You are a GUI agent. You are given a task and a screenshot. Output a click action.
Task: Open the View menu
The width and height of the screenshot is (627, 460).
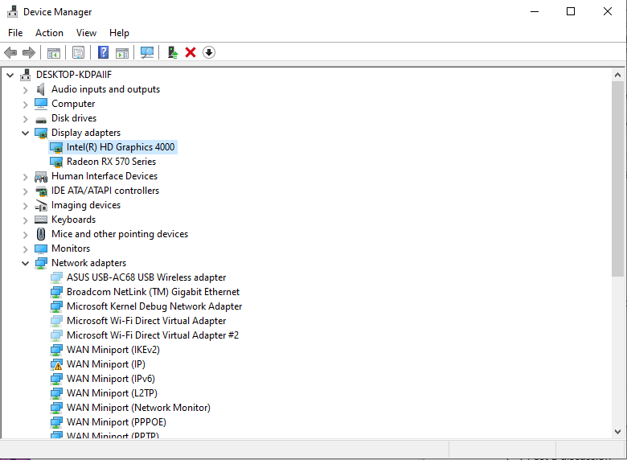pyautogui.click(x=86, y=33)
